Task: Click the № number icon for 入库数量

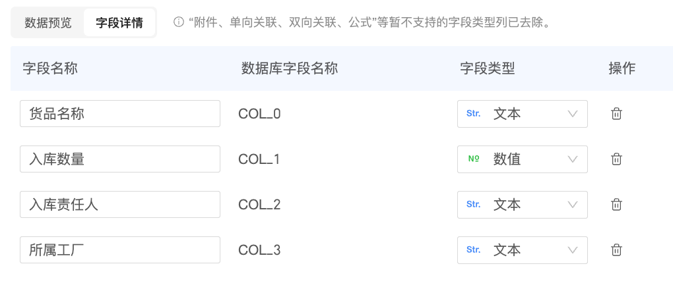Action: coord(473,159)
